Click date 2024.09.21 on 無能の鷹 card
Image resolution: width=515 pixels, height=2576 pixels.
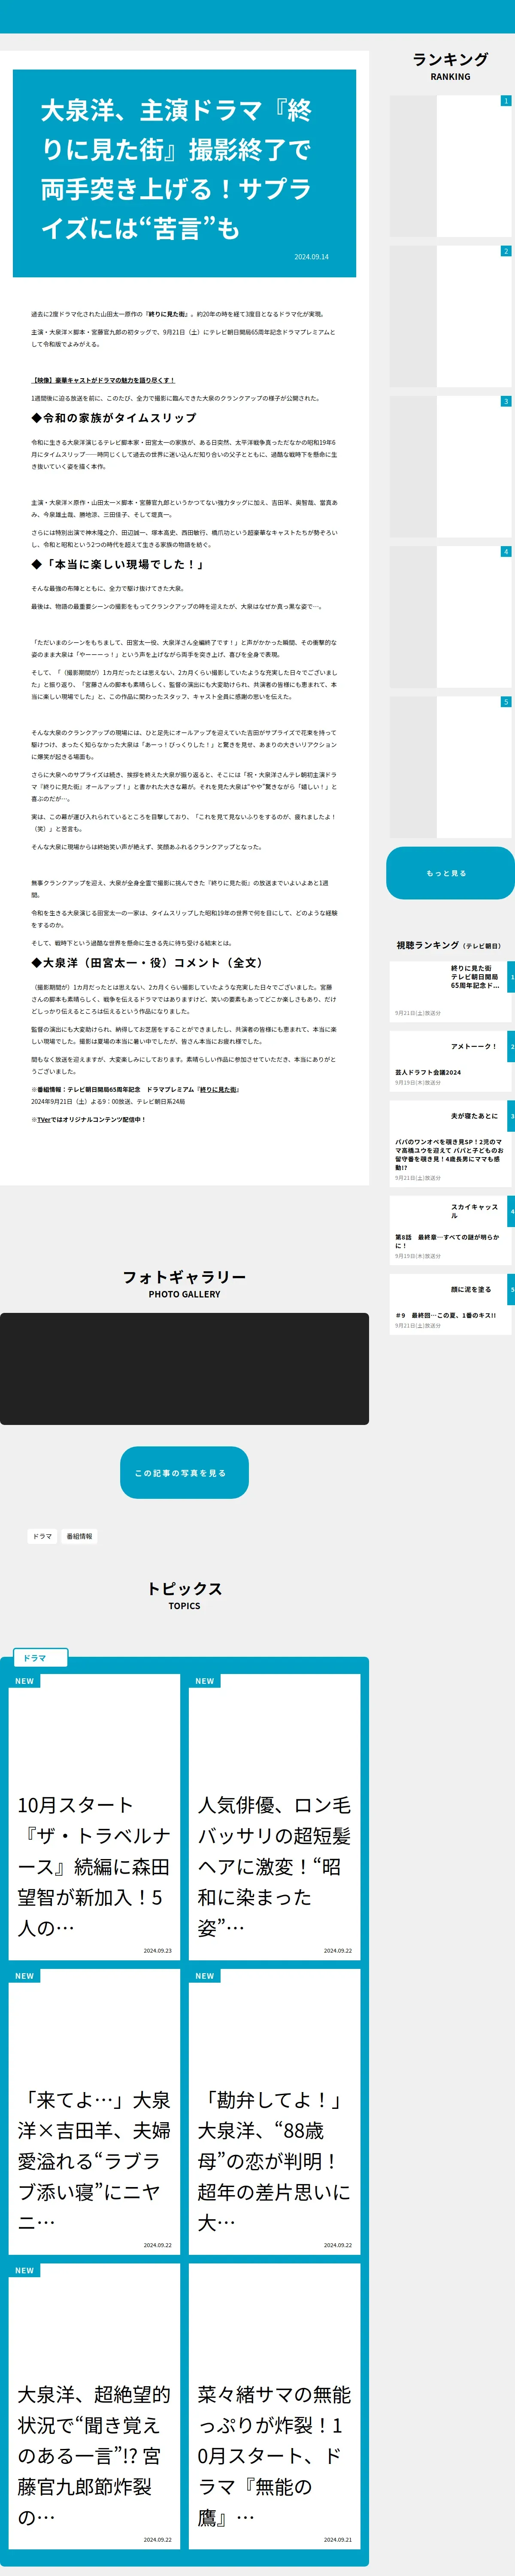tap(337, 2540)
